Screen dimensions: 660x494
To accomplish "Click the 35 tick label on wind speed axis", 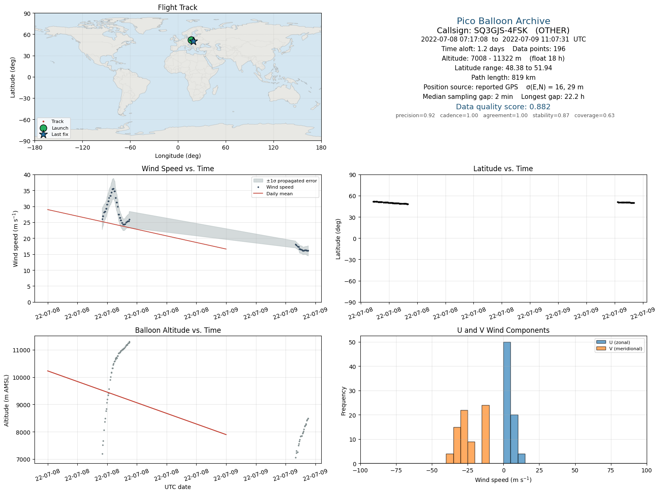I will [x=27, y=191].
